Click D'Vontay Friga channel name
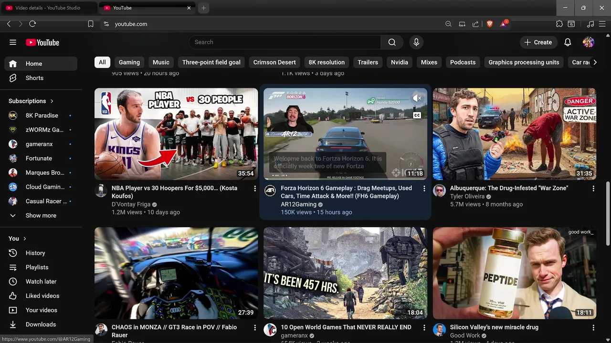 (131, 204)
